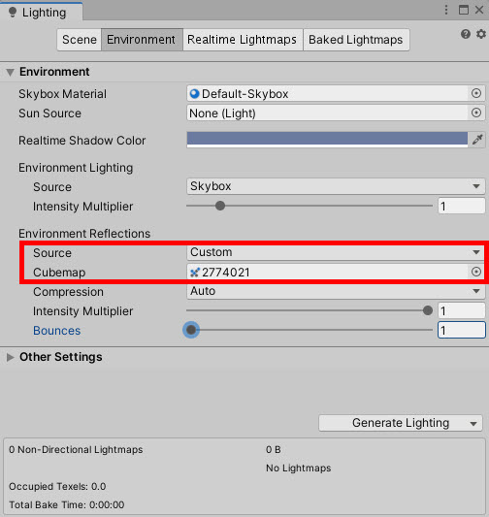Click the Bounces value field
The width and height of the screenshot is (489, 517).
(461, 330)
